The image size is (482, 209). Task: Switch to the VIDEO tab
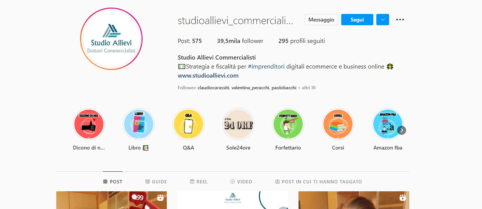(241, 182)
